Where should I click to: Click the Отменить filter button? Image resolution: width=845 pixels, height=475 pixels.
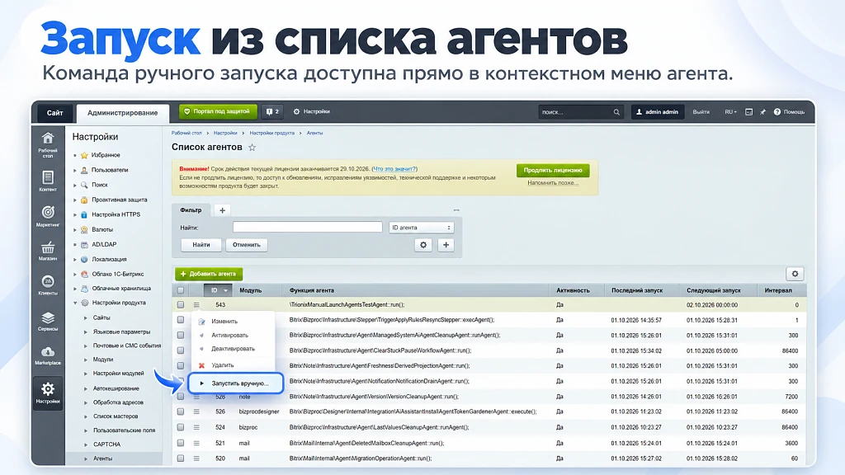pyautogui.click(x=246, y=245)
